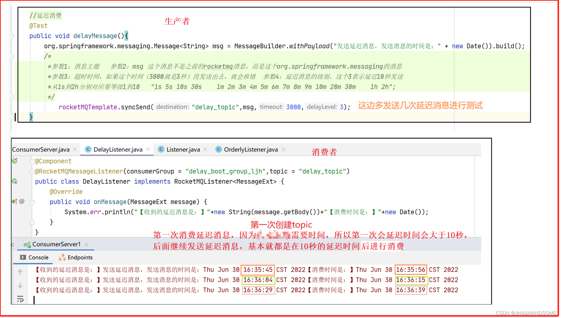Select the ConsumerServer1 run tab
Viewport: 561px width, 318px height.
(56, 244)
